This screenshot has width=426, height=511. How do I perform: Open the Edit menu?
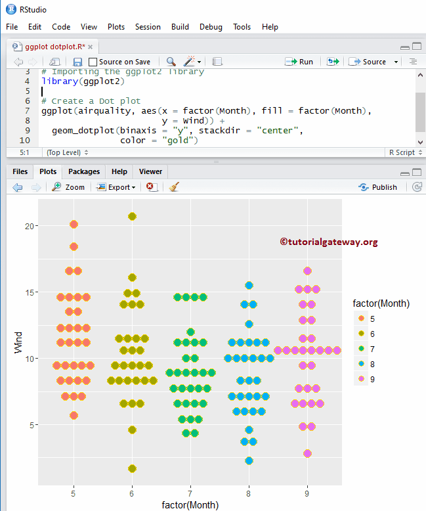click(x=35, y=27)
